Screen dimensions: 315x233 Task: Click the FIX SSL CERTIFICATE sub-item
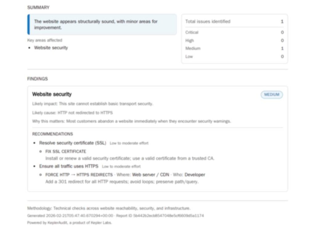(66, 152)
